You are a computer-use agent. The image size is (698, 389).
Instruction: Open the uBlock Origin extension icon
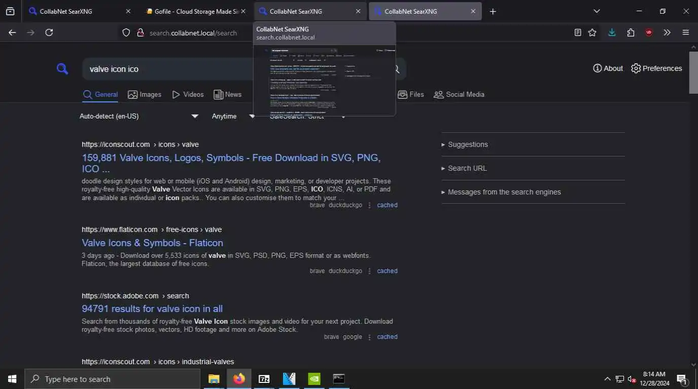pyautogui.click(x=649, y=32)
